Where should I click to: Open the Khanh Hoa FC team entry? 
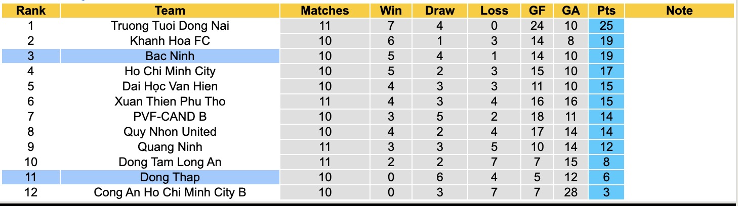[170, 41]
